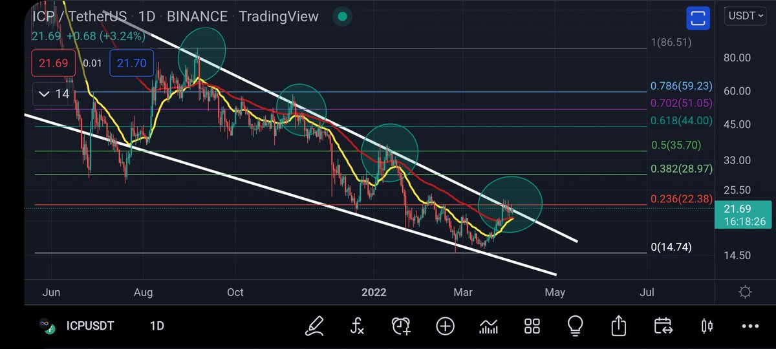Click the red 21.69 sell price button

(x=54, y=63)
